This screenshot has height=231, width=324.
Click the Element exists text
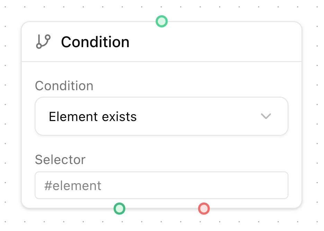tap(92, 117)
